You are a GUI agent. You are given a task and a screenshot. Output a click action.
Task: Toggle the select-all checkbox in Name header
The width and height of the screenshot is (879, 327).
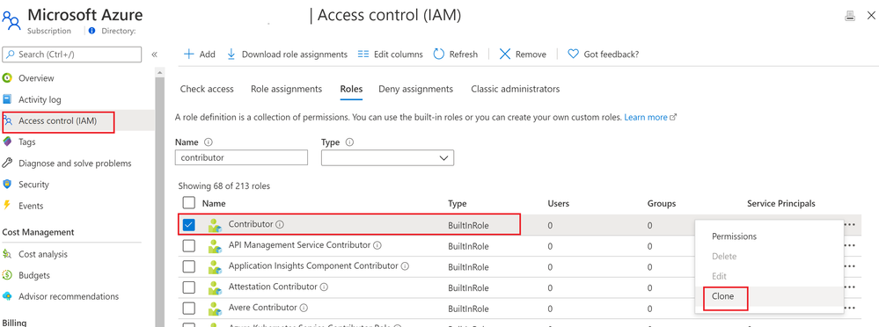189,203
